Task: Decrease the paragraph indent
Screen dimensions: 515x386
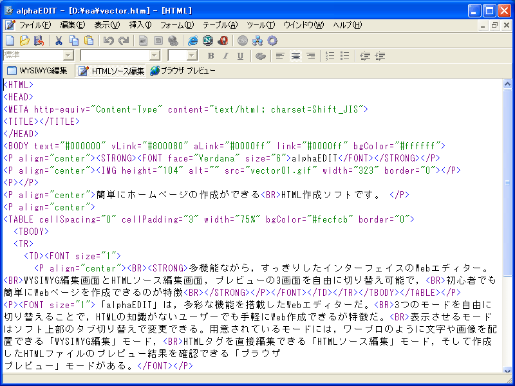Action: 365,56
